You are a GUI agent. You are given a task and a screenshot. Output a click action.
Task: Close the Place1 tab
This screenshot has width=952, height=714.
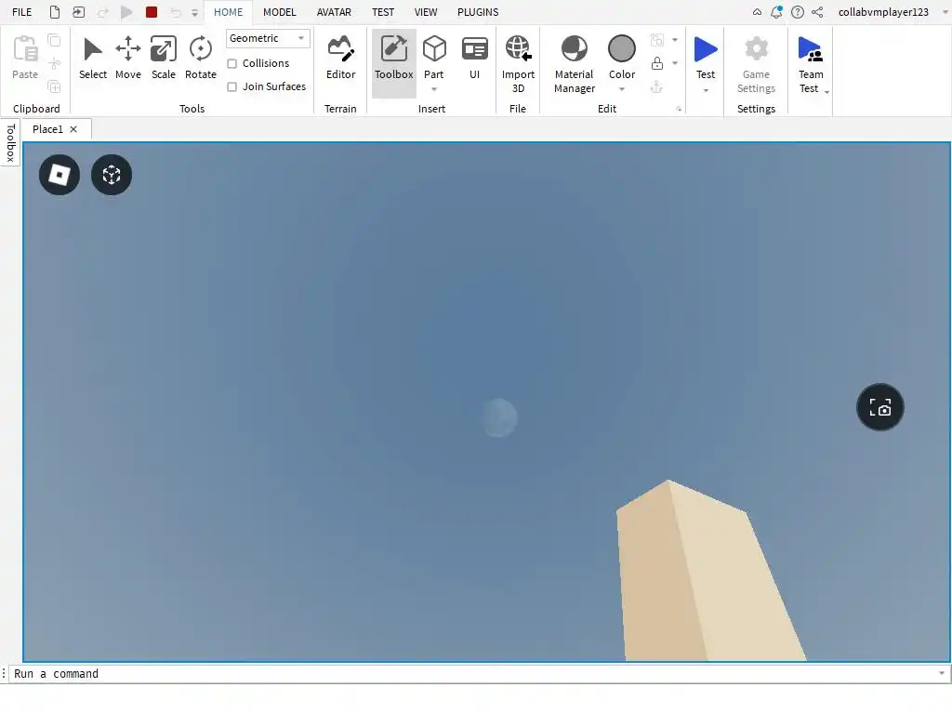(x=73, y=129)
